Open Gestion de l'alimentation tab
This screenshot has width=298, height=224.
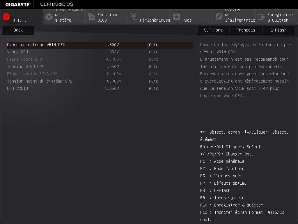pyautogui.click(x=234, y=17)
